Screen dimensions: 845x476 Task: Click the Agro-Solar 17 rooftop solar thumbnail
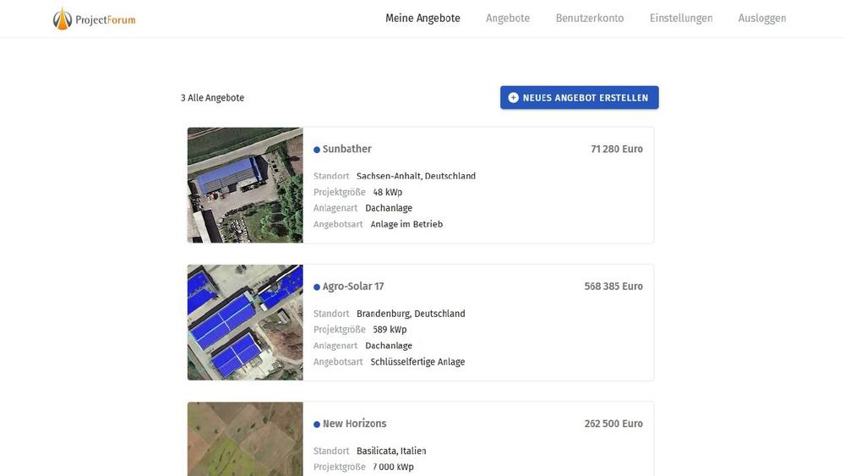pyautogui.click(x=245, y=322)
